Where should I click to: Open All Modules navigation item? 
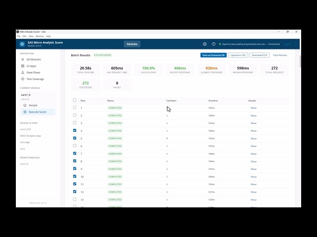coord(34,59)
